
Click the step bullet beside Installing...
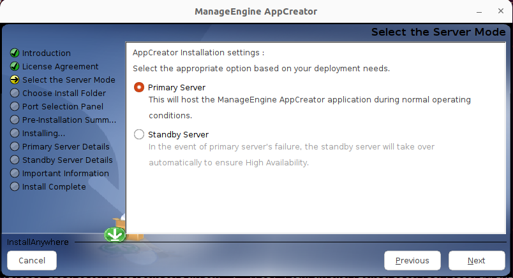pyautogui.click(x=15, y=133)
